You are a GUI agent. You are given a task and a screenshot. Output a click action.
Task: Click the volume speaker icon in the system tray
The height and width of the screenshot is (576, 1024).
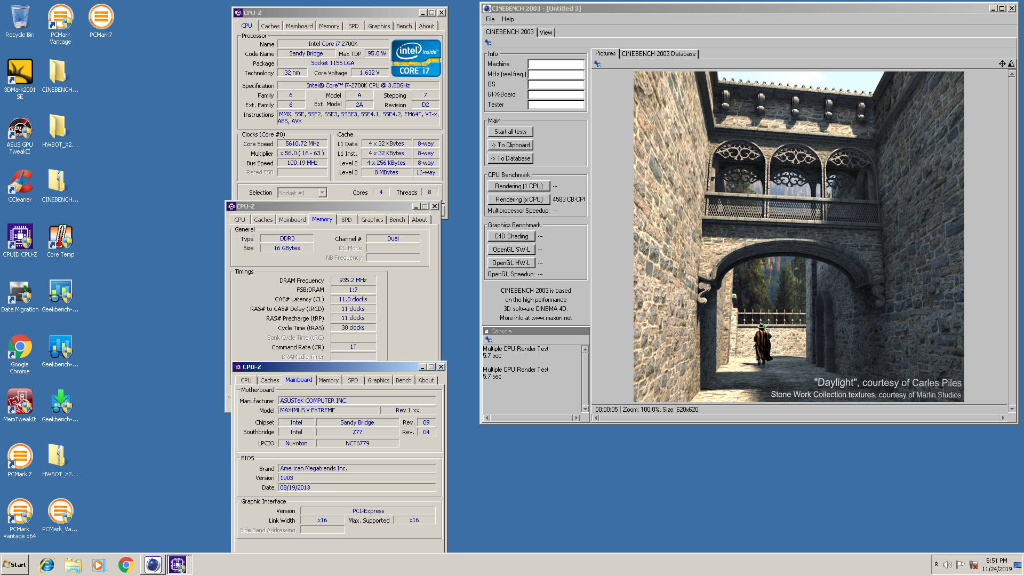coord(947,565)
